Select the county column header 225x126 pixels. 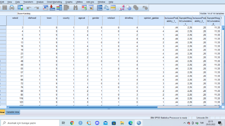point(66,21)
